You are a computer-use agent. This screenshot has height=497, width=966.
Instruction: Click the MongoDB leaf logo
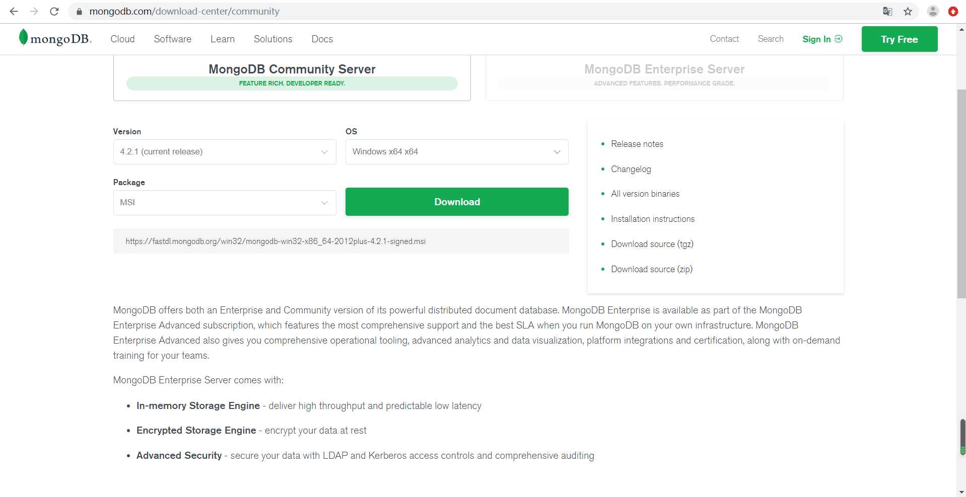(x=23, y=38)
